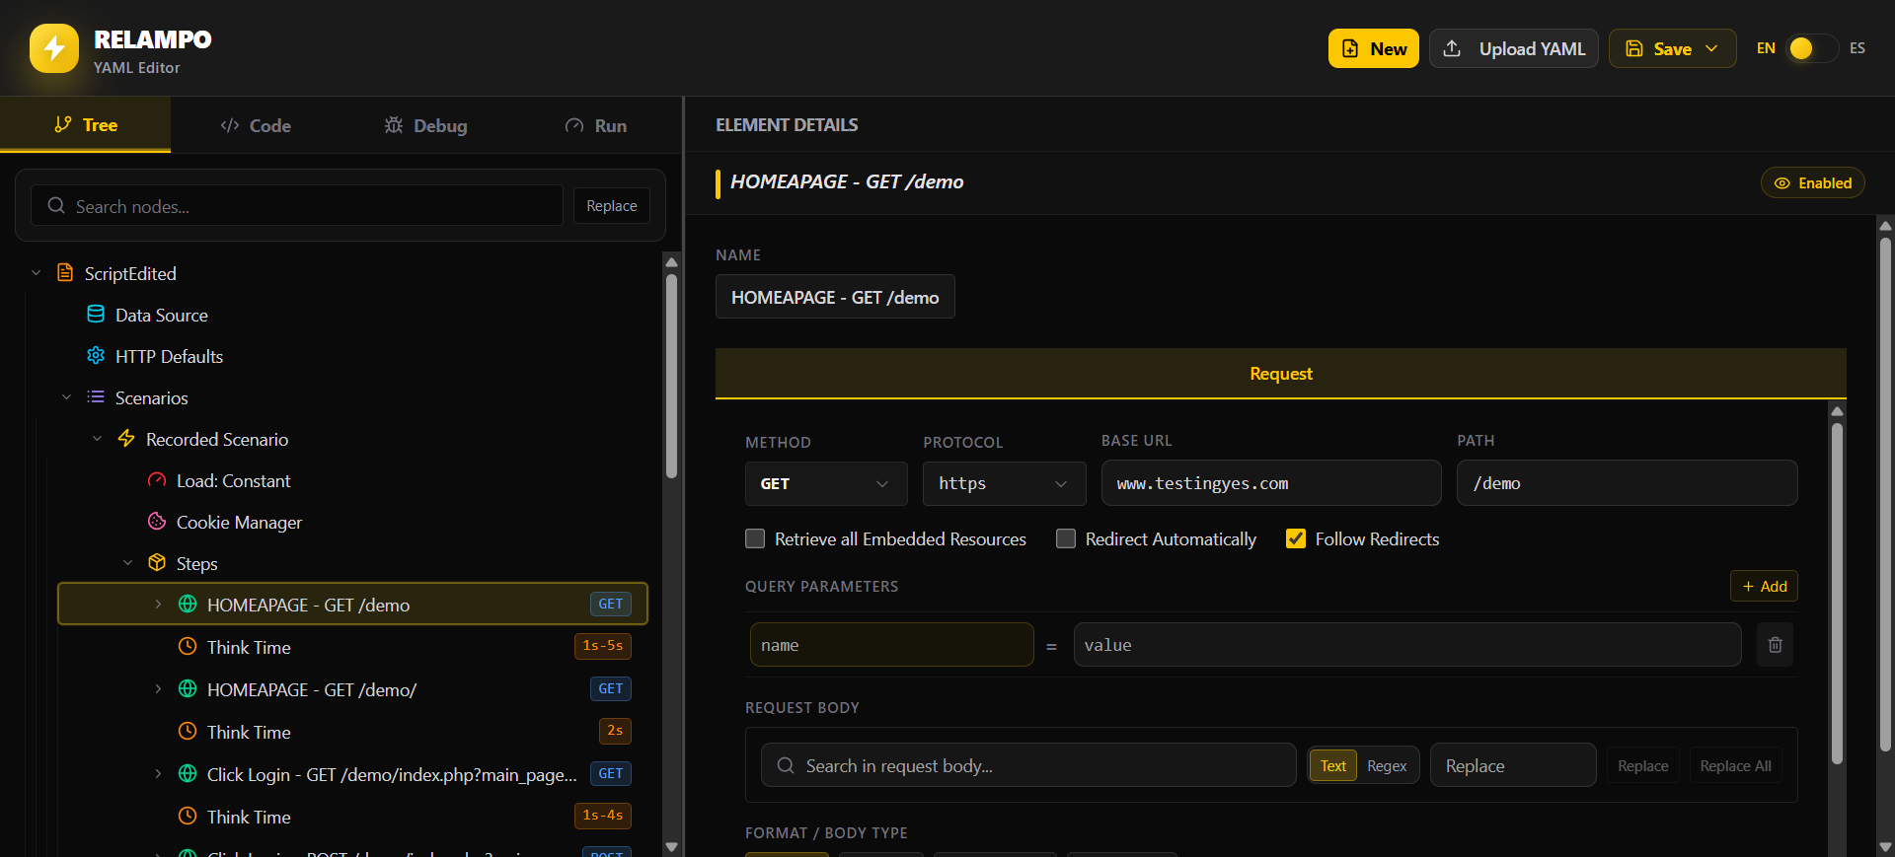
Task: Click the GET badge on HOMEAPAGE /demo row
Action: [x=610, y=605]
